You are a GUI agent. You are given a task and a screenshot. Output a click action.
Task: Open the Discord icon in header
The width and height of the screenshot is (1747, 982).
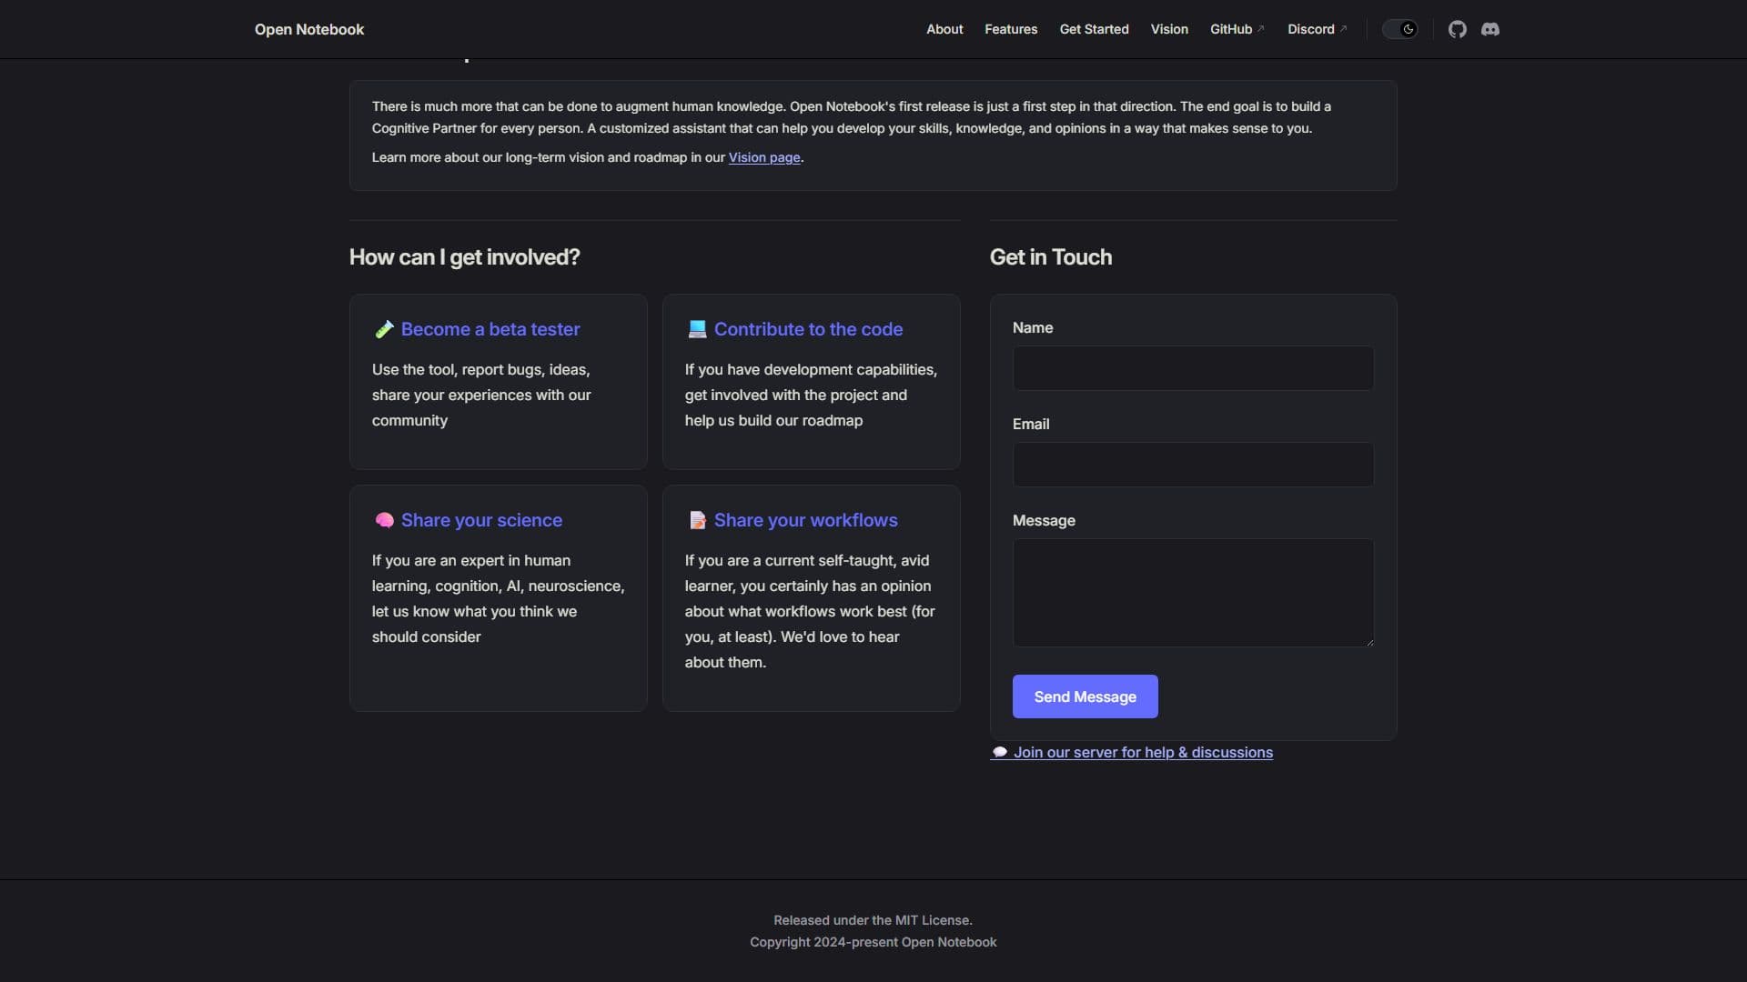[x=1490, y=29]
